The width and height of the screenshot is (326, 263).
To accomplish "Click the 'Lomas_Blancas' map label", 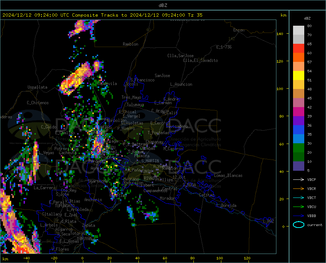I will pos(228,175).
